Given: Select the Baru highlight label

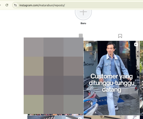Looking at the screenshot, I should point(83,23).
